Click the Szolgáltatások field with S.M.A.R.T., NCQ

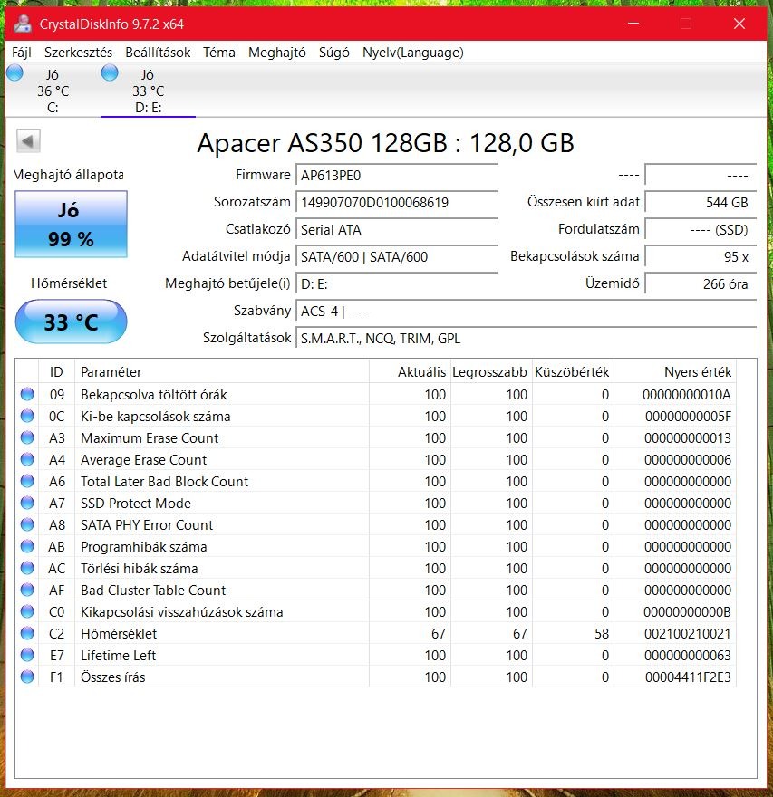(x=526, y=339)
